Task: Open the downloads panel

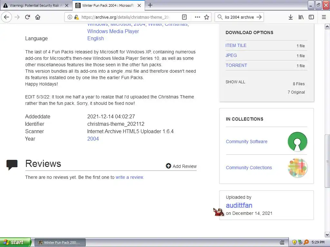Action: (x=291, y=17)
